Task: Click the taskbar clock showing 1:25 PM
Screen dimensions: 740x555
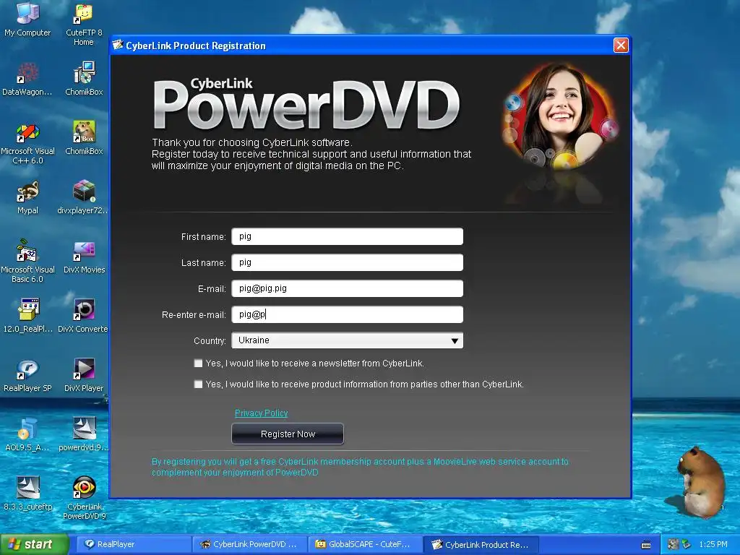Action: tap(713, 545)
